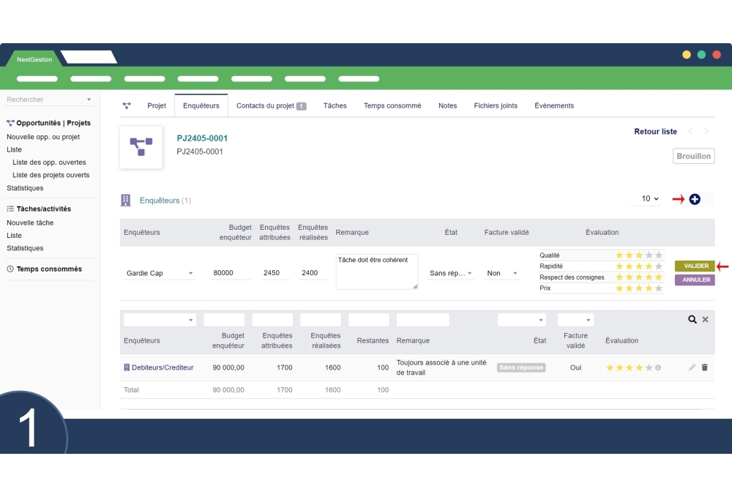
Task: Click the pencil edit icon for Debiteurs/Crediteur
Action: point(692,367)
